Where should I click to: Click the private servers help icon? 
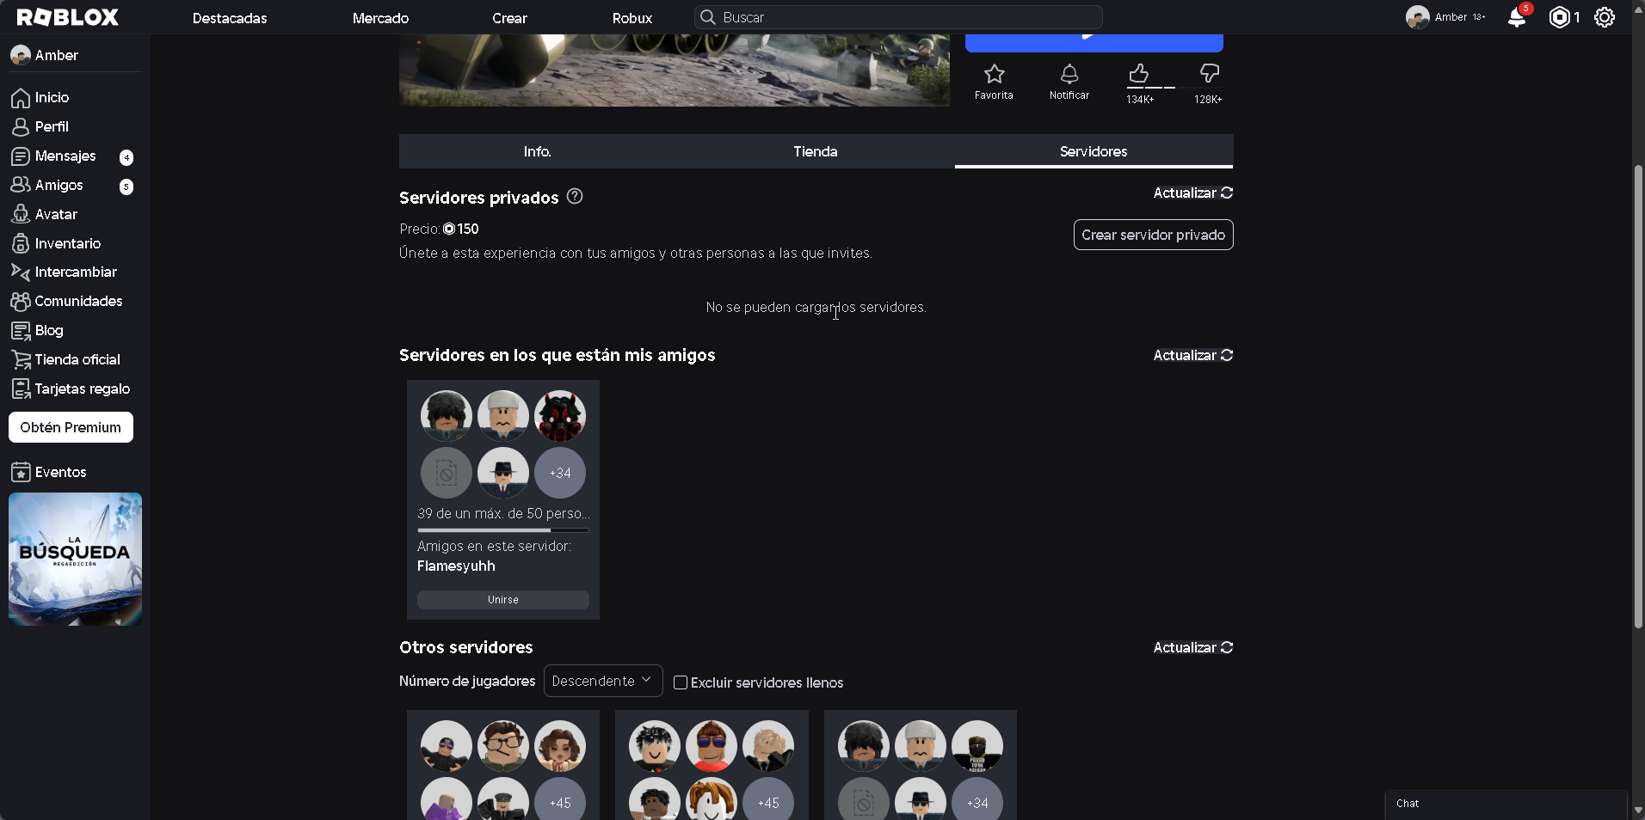(x=575, y=197)
